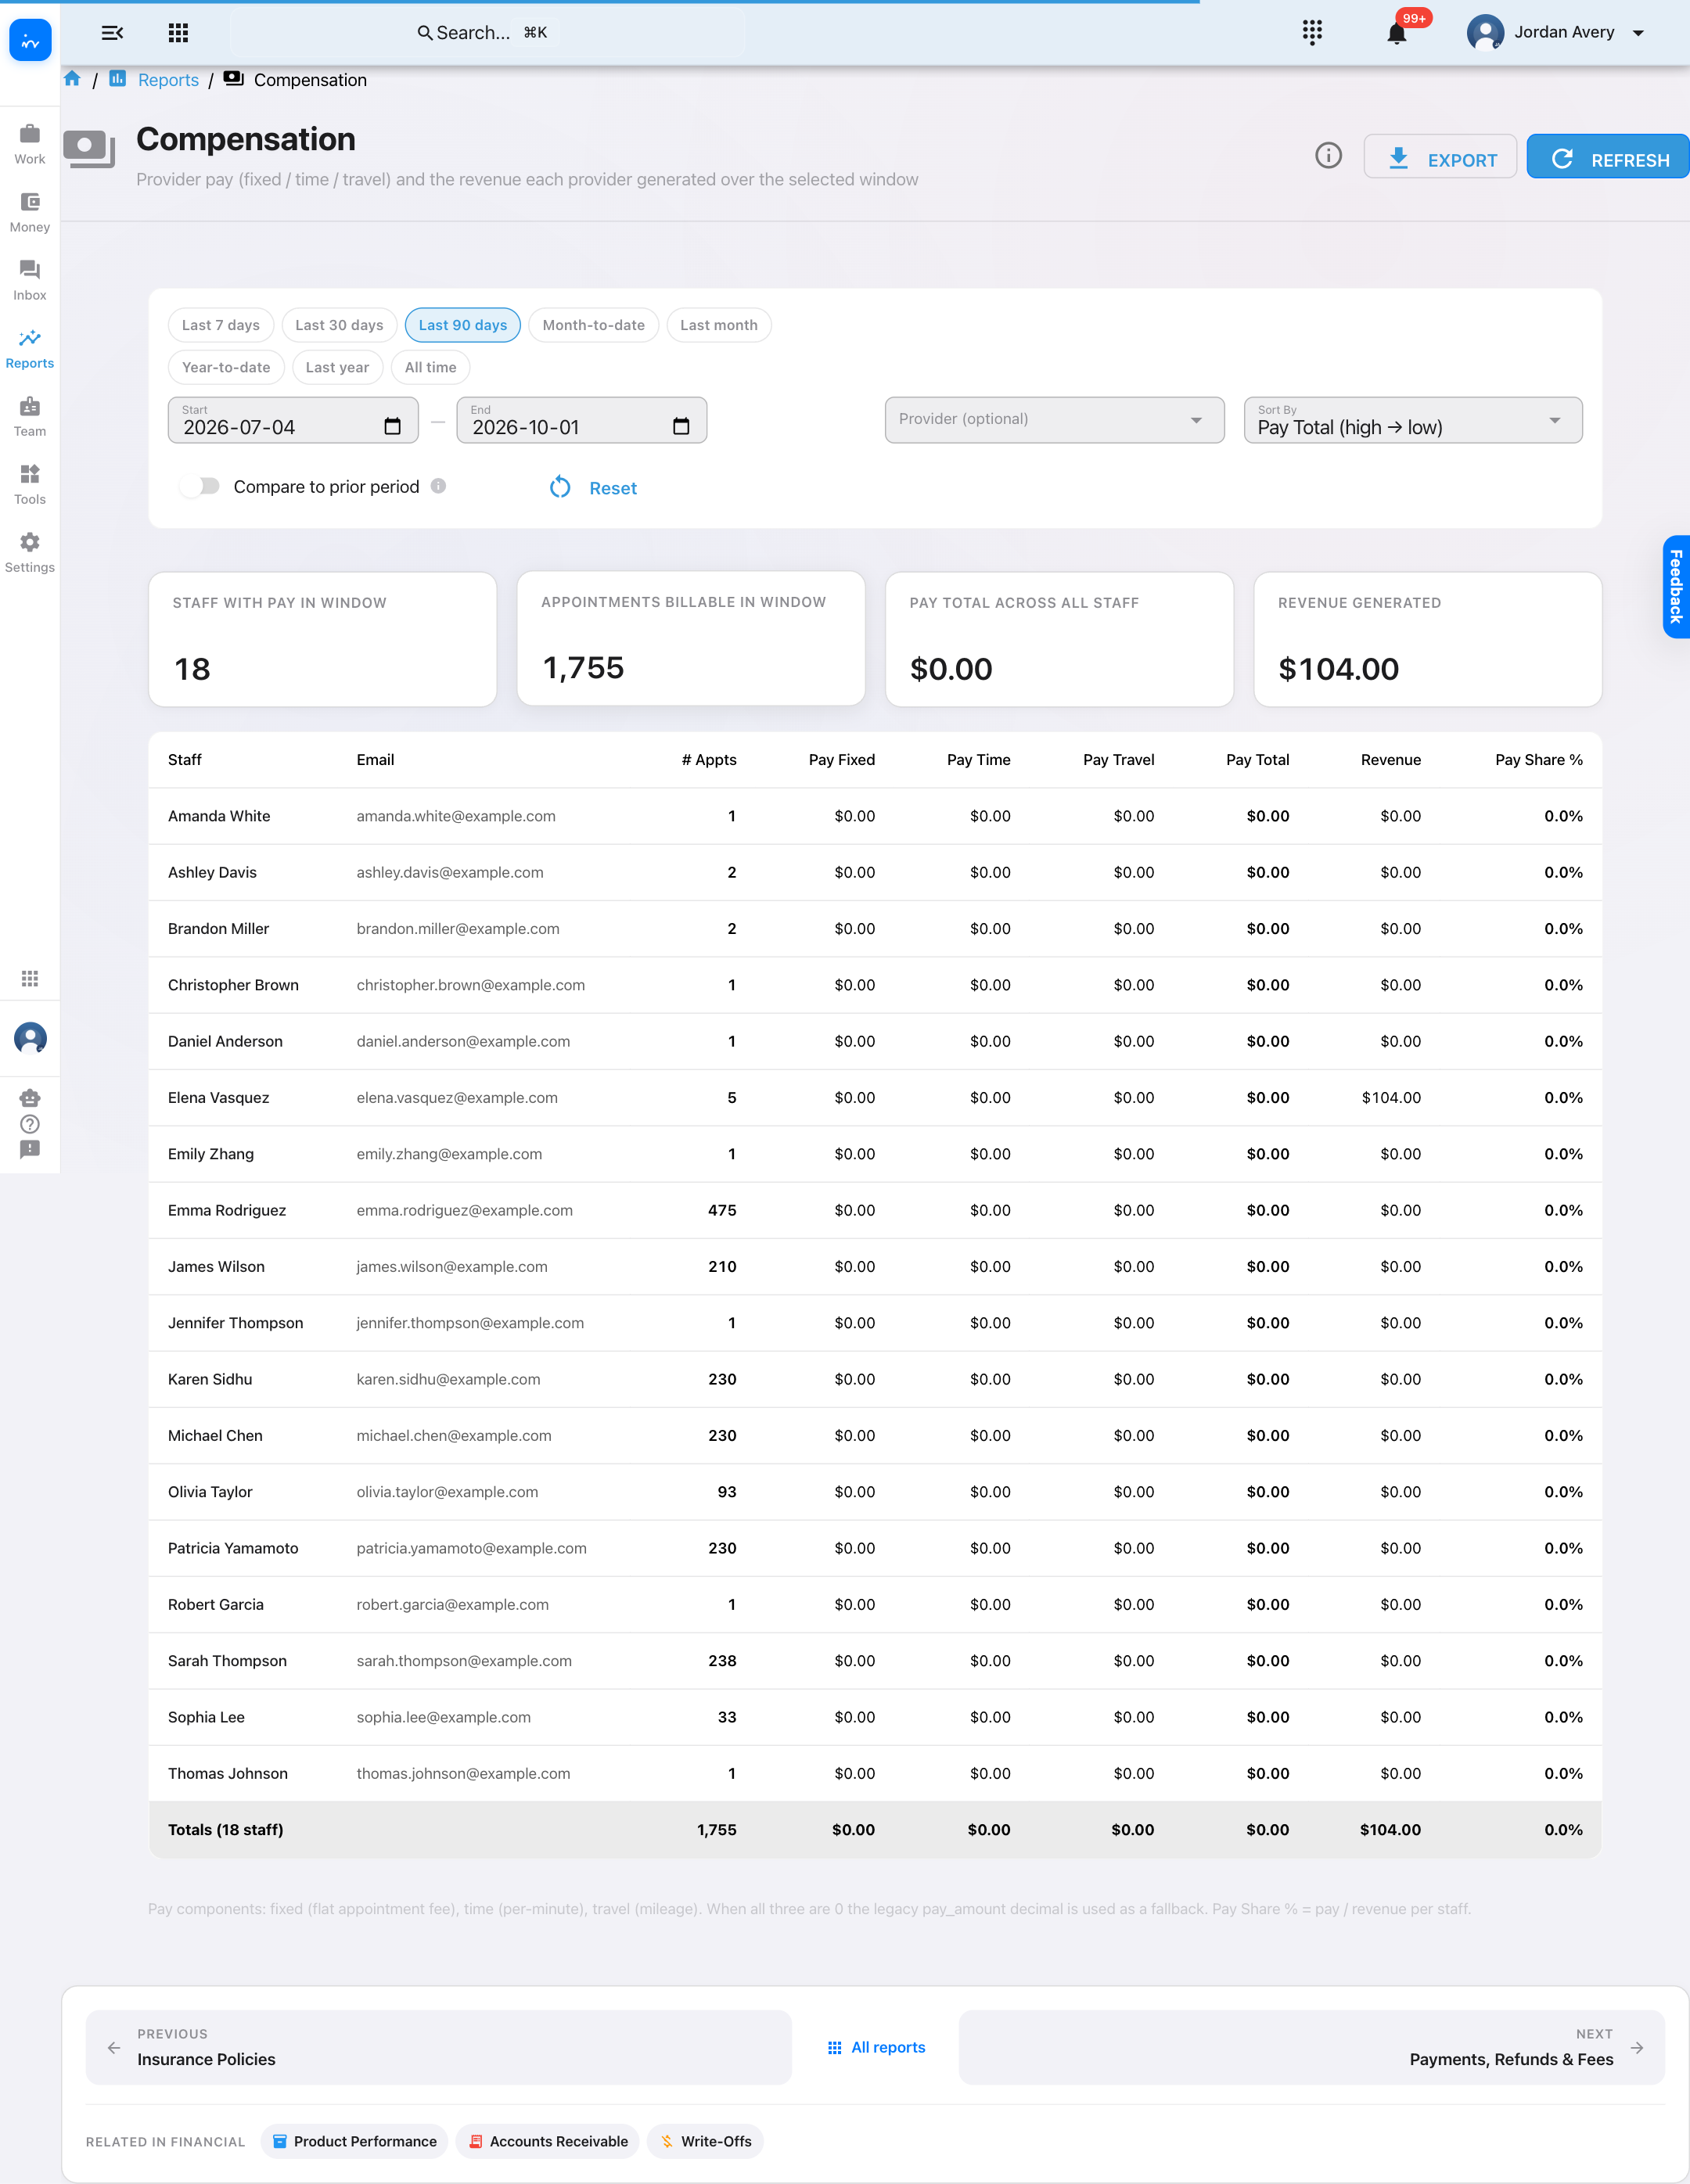
Task: Toggle Compare to prior period switch
Action: (200, 486)
